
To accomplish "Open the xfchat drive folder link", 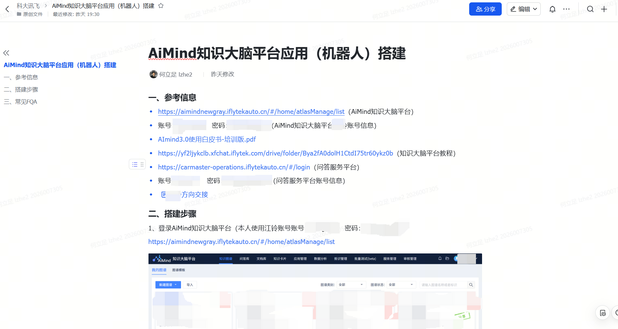I will 276,153.
